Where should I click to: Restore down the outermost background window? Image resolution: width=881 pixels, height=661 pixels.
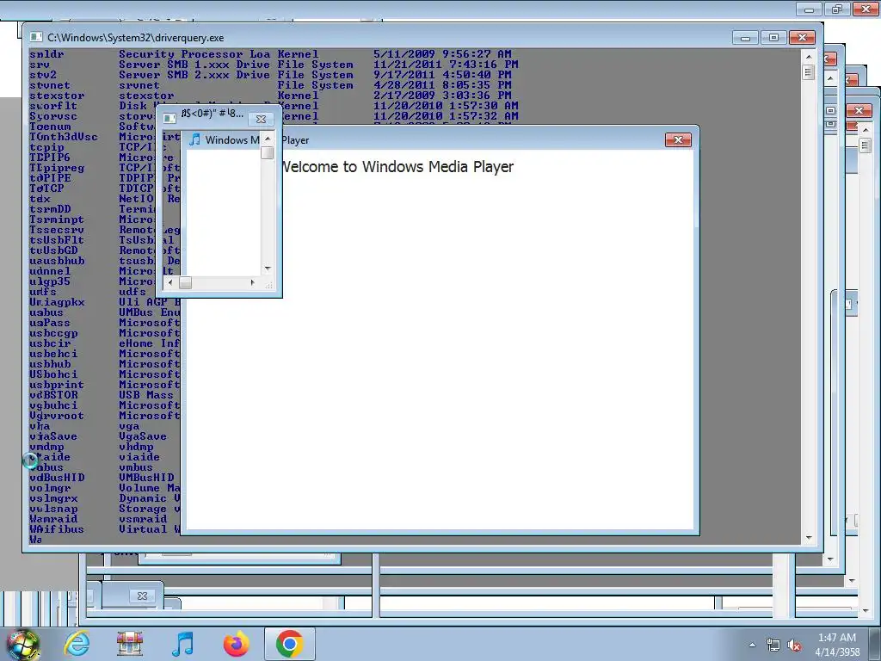(x=837, y=9)
